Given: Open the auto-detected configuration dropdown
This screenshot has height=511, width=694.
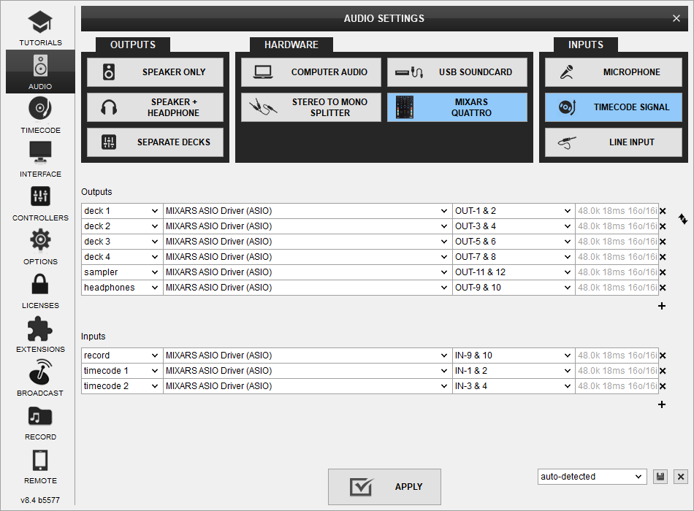Looking at the screenshot, I should click(592, 477).
